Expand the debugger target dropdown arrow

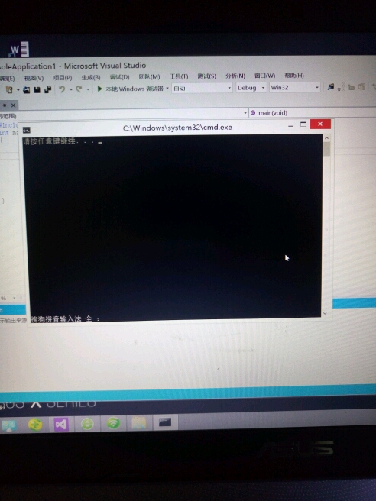point(167,89)
